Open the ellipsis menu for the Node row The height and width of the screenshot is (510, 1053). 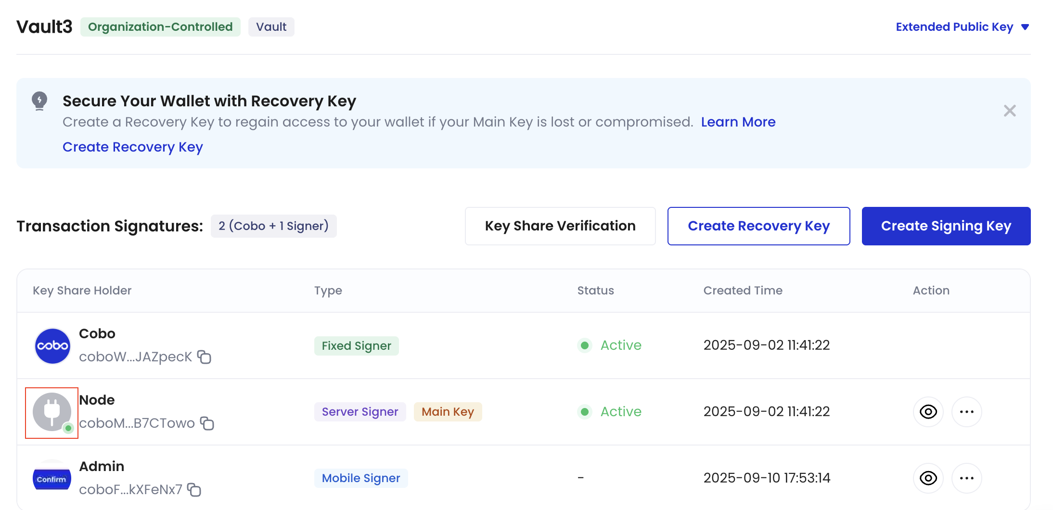coord(967,412)
